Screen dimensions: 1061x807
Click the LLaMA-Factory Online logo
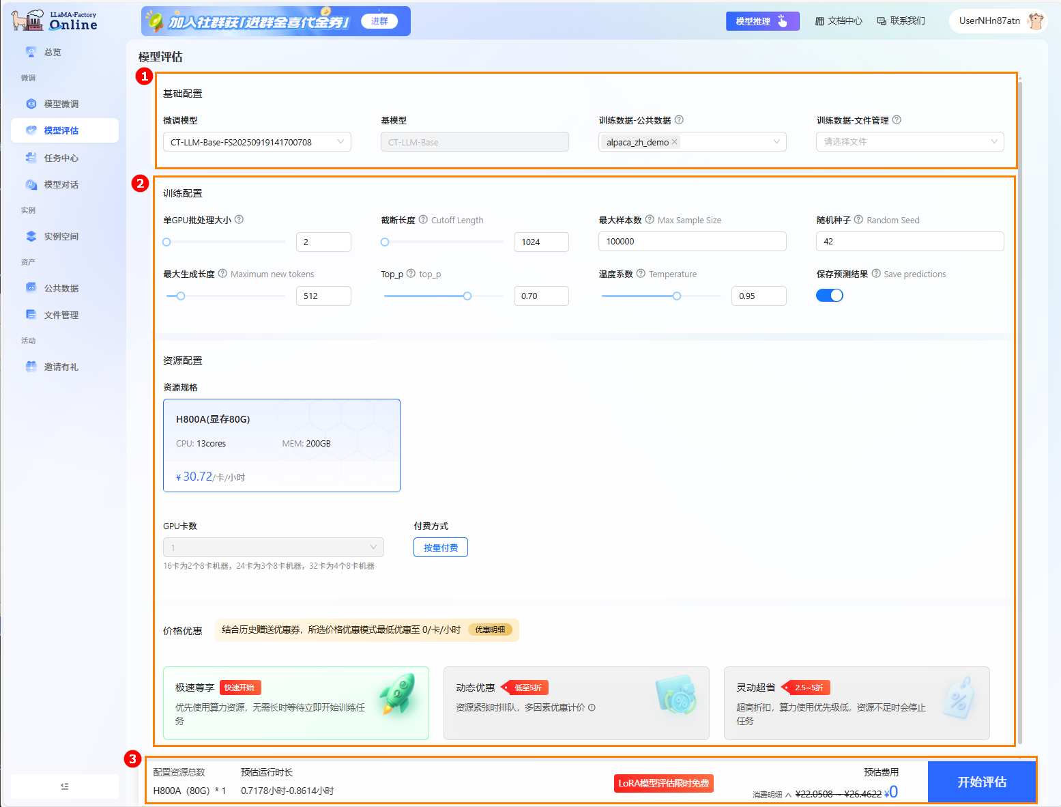pos(55,20)
